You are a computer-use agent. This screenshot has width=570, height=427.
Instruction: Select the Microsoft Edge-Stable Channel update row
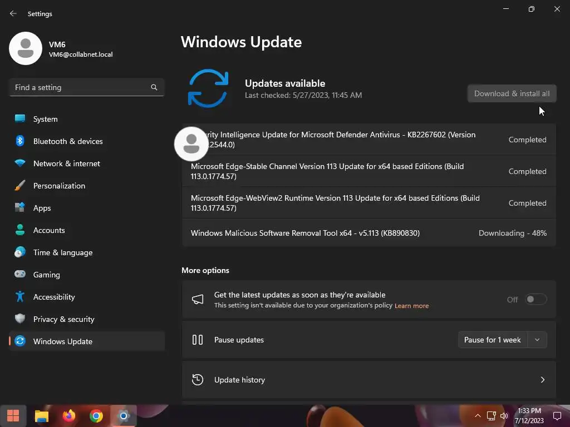pyautogui.click(x=368, y=171)
